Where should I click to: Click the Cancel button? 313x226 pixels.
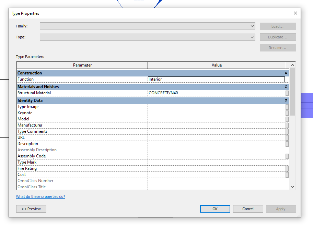(248, 209)
